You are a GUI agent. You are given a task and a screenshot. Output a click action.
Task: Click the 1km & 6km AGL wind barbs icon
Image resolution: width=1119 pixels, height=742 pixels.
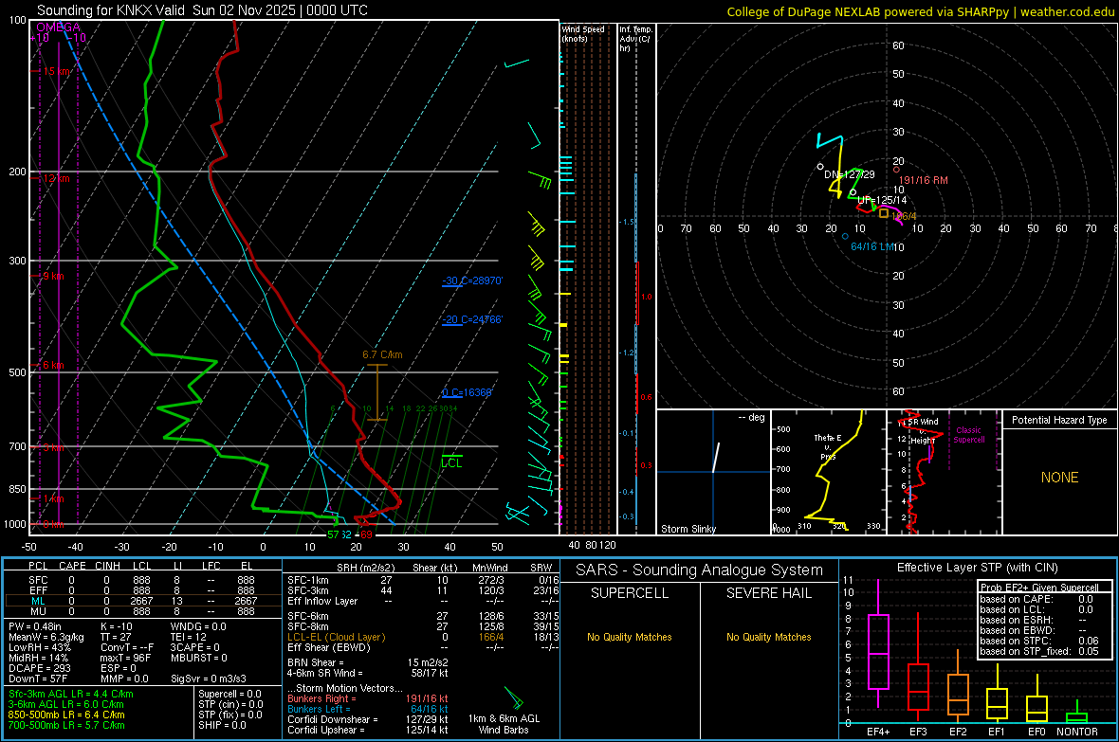click(x=513, y=697)
